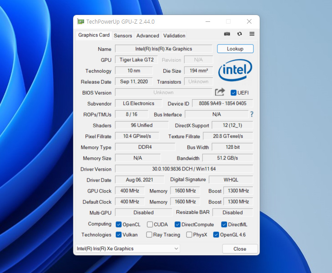Click the GPU-Z app icon in title bar

click(x=80, y=21)
